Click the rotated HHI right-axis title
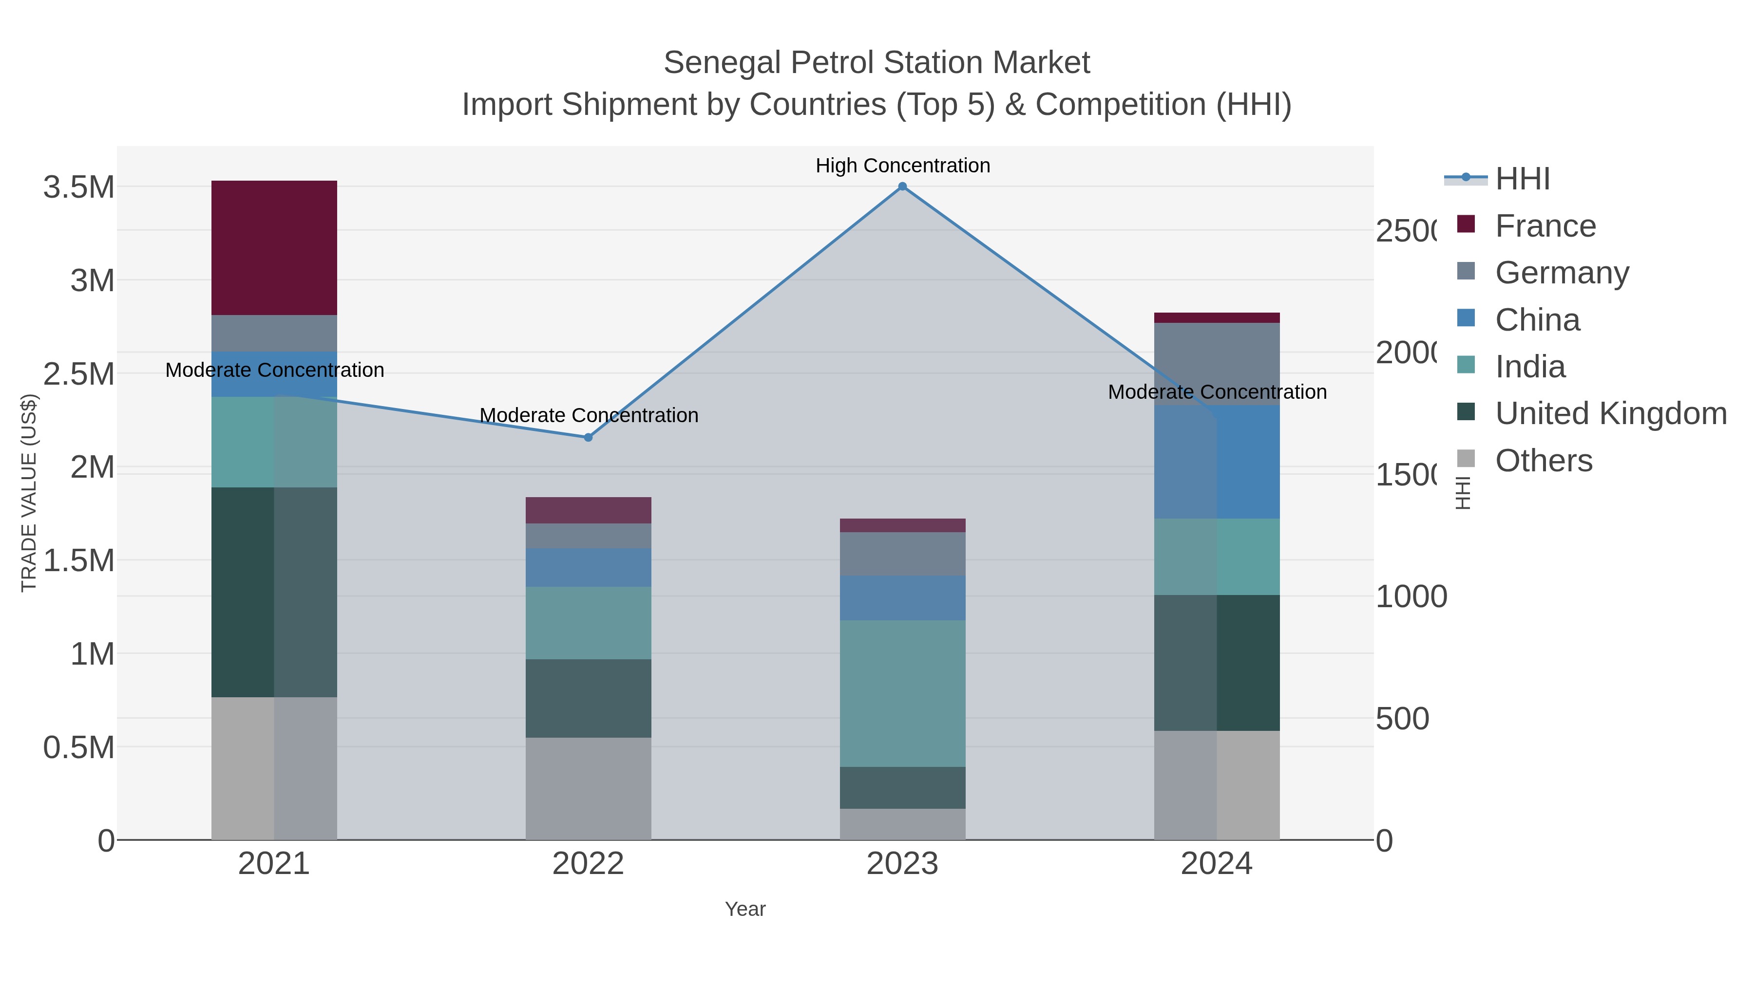Image resolution: width=1754 pixels, height=986 pixels. (1463, 493)
